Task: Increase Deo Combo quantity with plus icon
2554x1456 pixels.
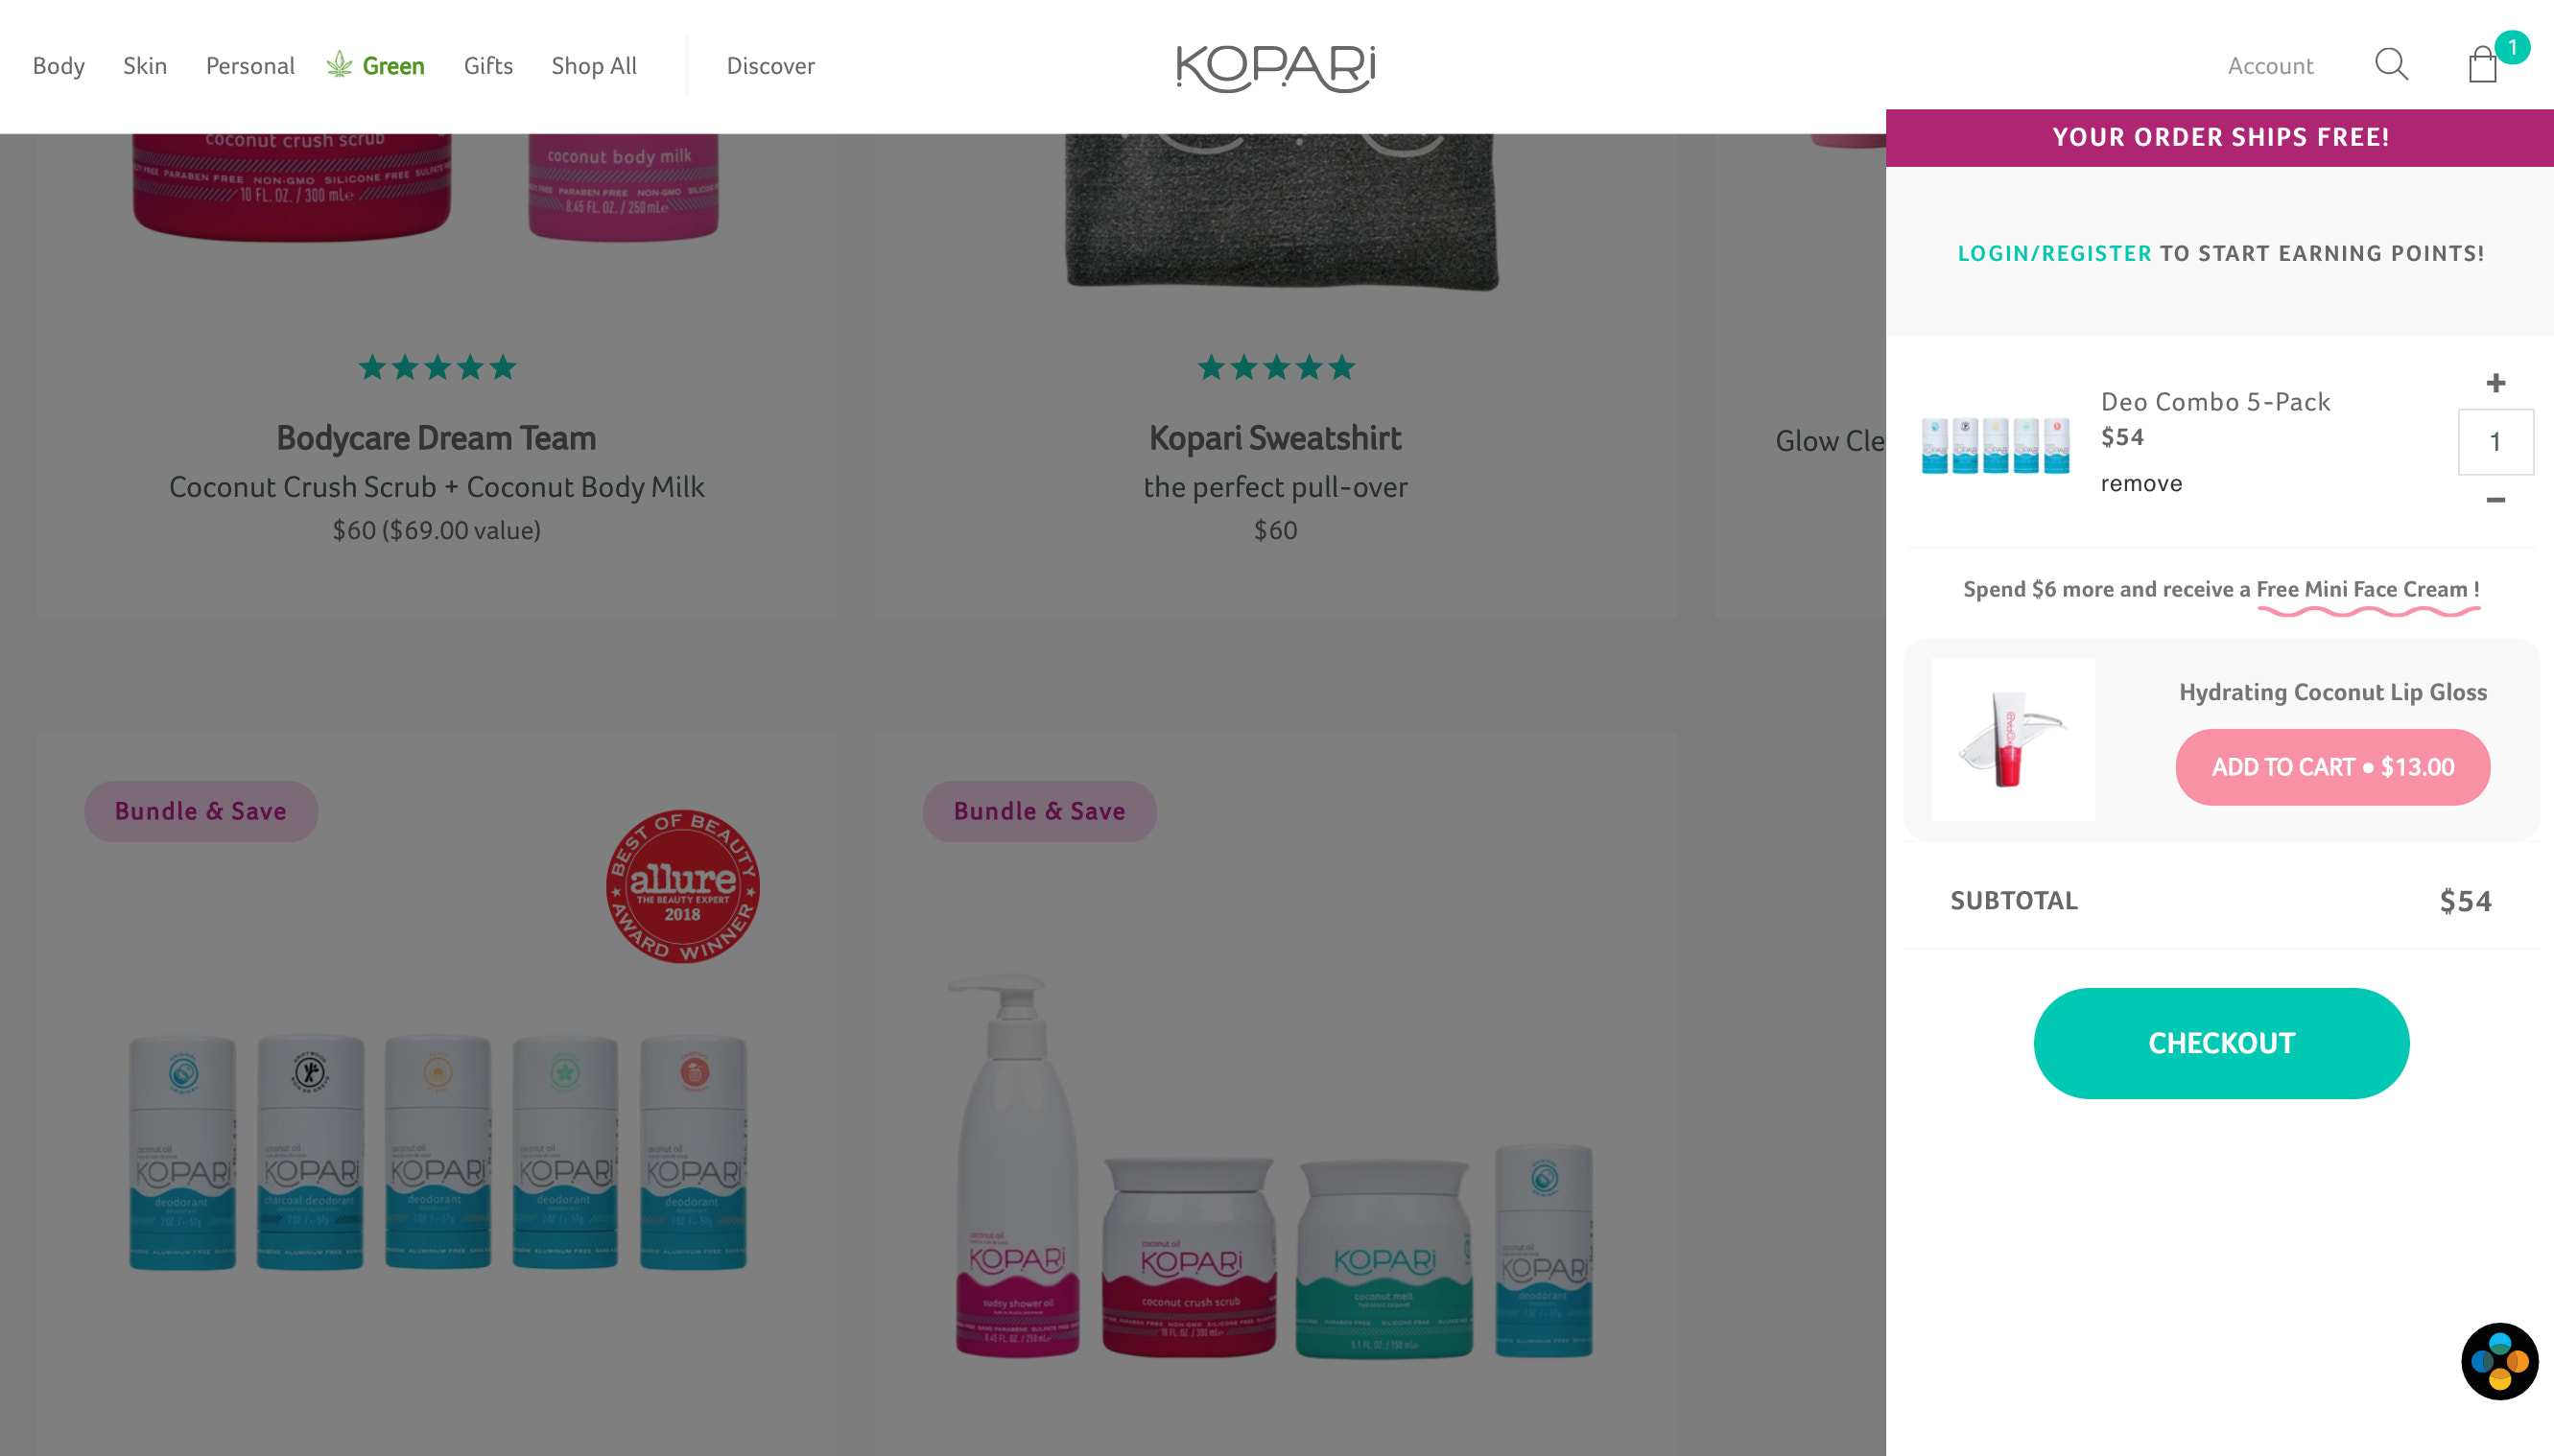Action: pos(2497,382)
